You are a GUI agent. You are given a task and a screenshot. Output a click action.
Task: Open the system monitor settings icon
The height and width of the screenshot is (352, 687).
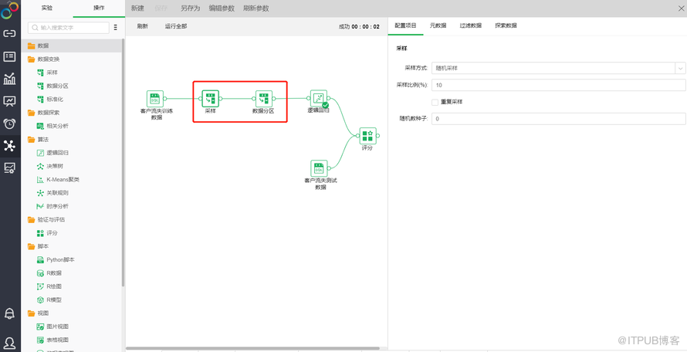click(x=9, y=168)
